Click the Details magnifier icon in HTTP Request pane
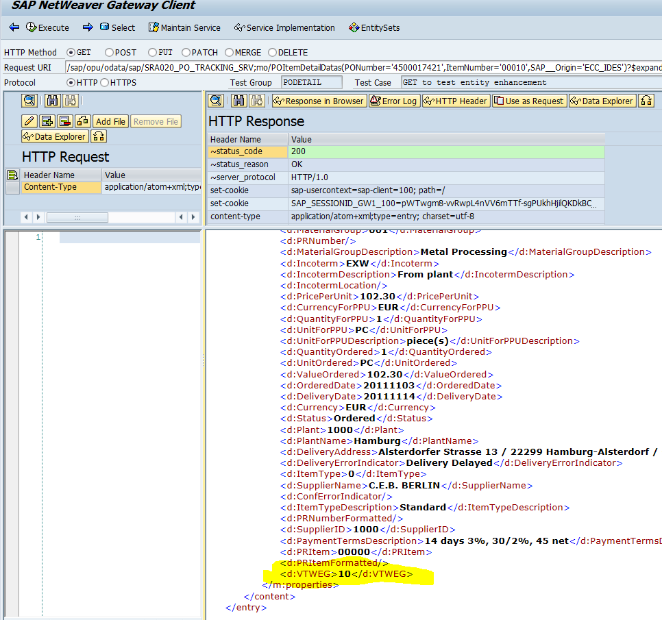This screenshot has height=620, width=662. coord(29,101)
